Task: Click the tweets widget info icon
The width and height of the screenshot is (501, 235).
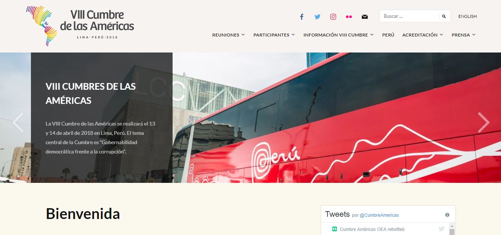Action: (x=447, y=215)
